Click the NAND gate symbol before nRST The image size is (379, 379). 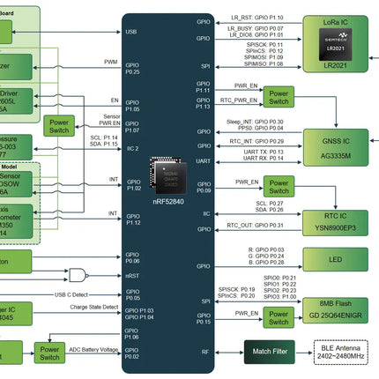coord(78,275)
